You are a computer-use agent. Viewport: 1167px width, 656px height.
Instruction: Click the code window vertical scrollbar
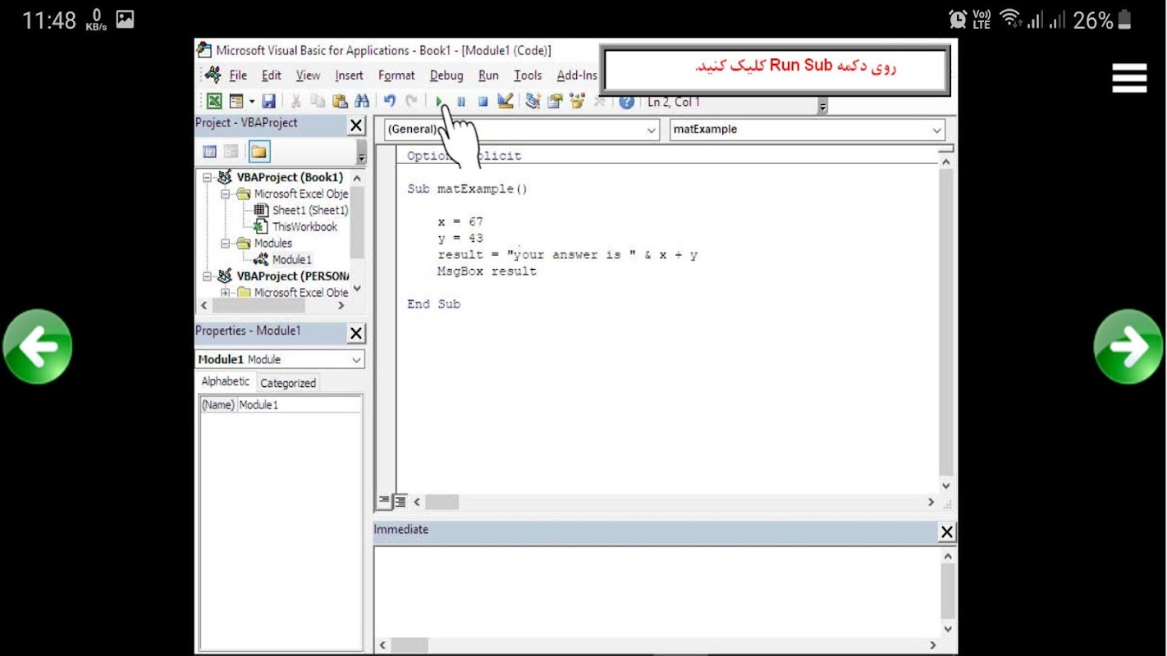click(x=946, y=323)
